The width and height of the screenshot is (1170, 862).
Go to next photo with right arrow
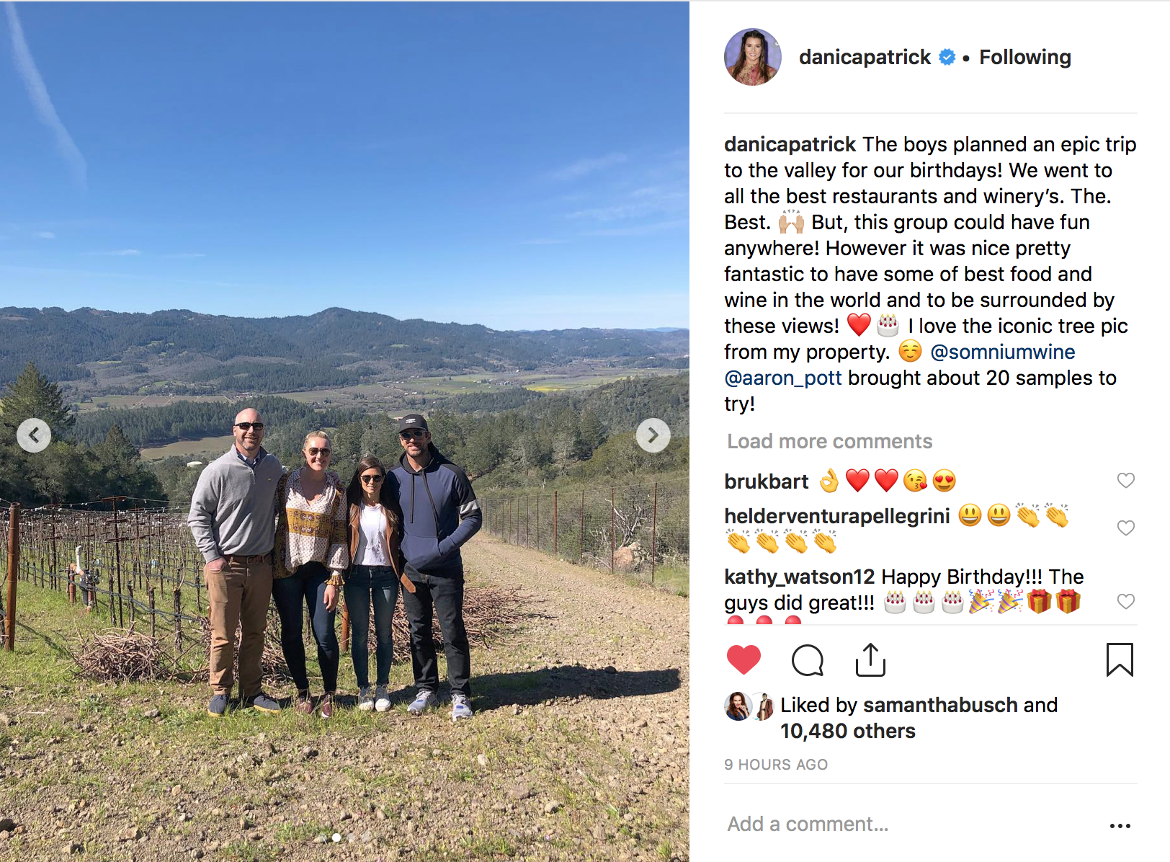tap(653, 435)
